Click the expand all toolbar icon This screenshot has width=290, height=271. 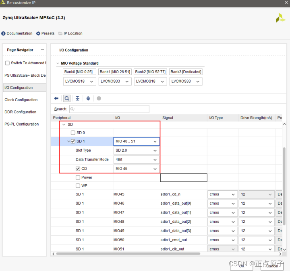click(88, 98)
